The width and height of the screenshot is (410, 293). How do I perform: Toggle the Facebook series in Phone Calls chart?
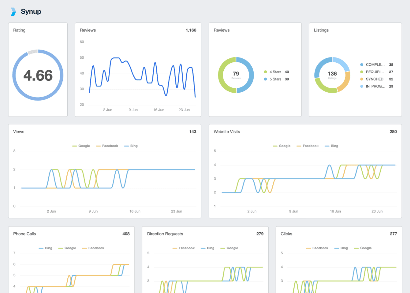tap(84, 248)
